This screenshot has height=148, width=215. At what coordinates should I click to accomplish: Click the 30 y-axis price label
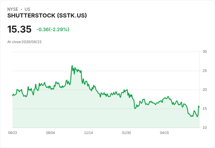click(204, 52)
